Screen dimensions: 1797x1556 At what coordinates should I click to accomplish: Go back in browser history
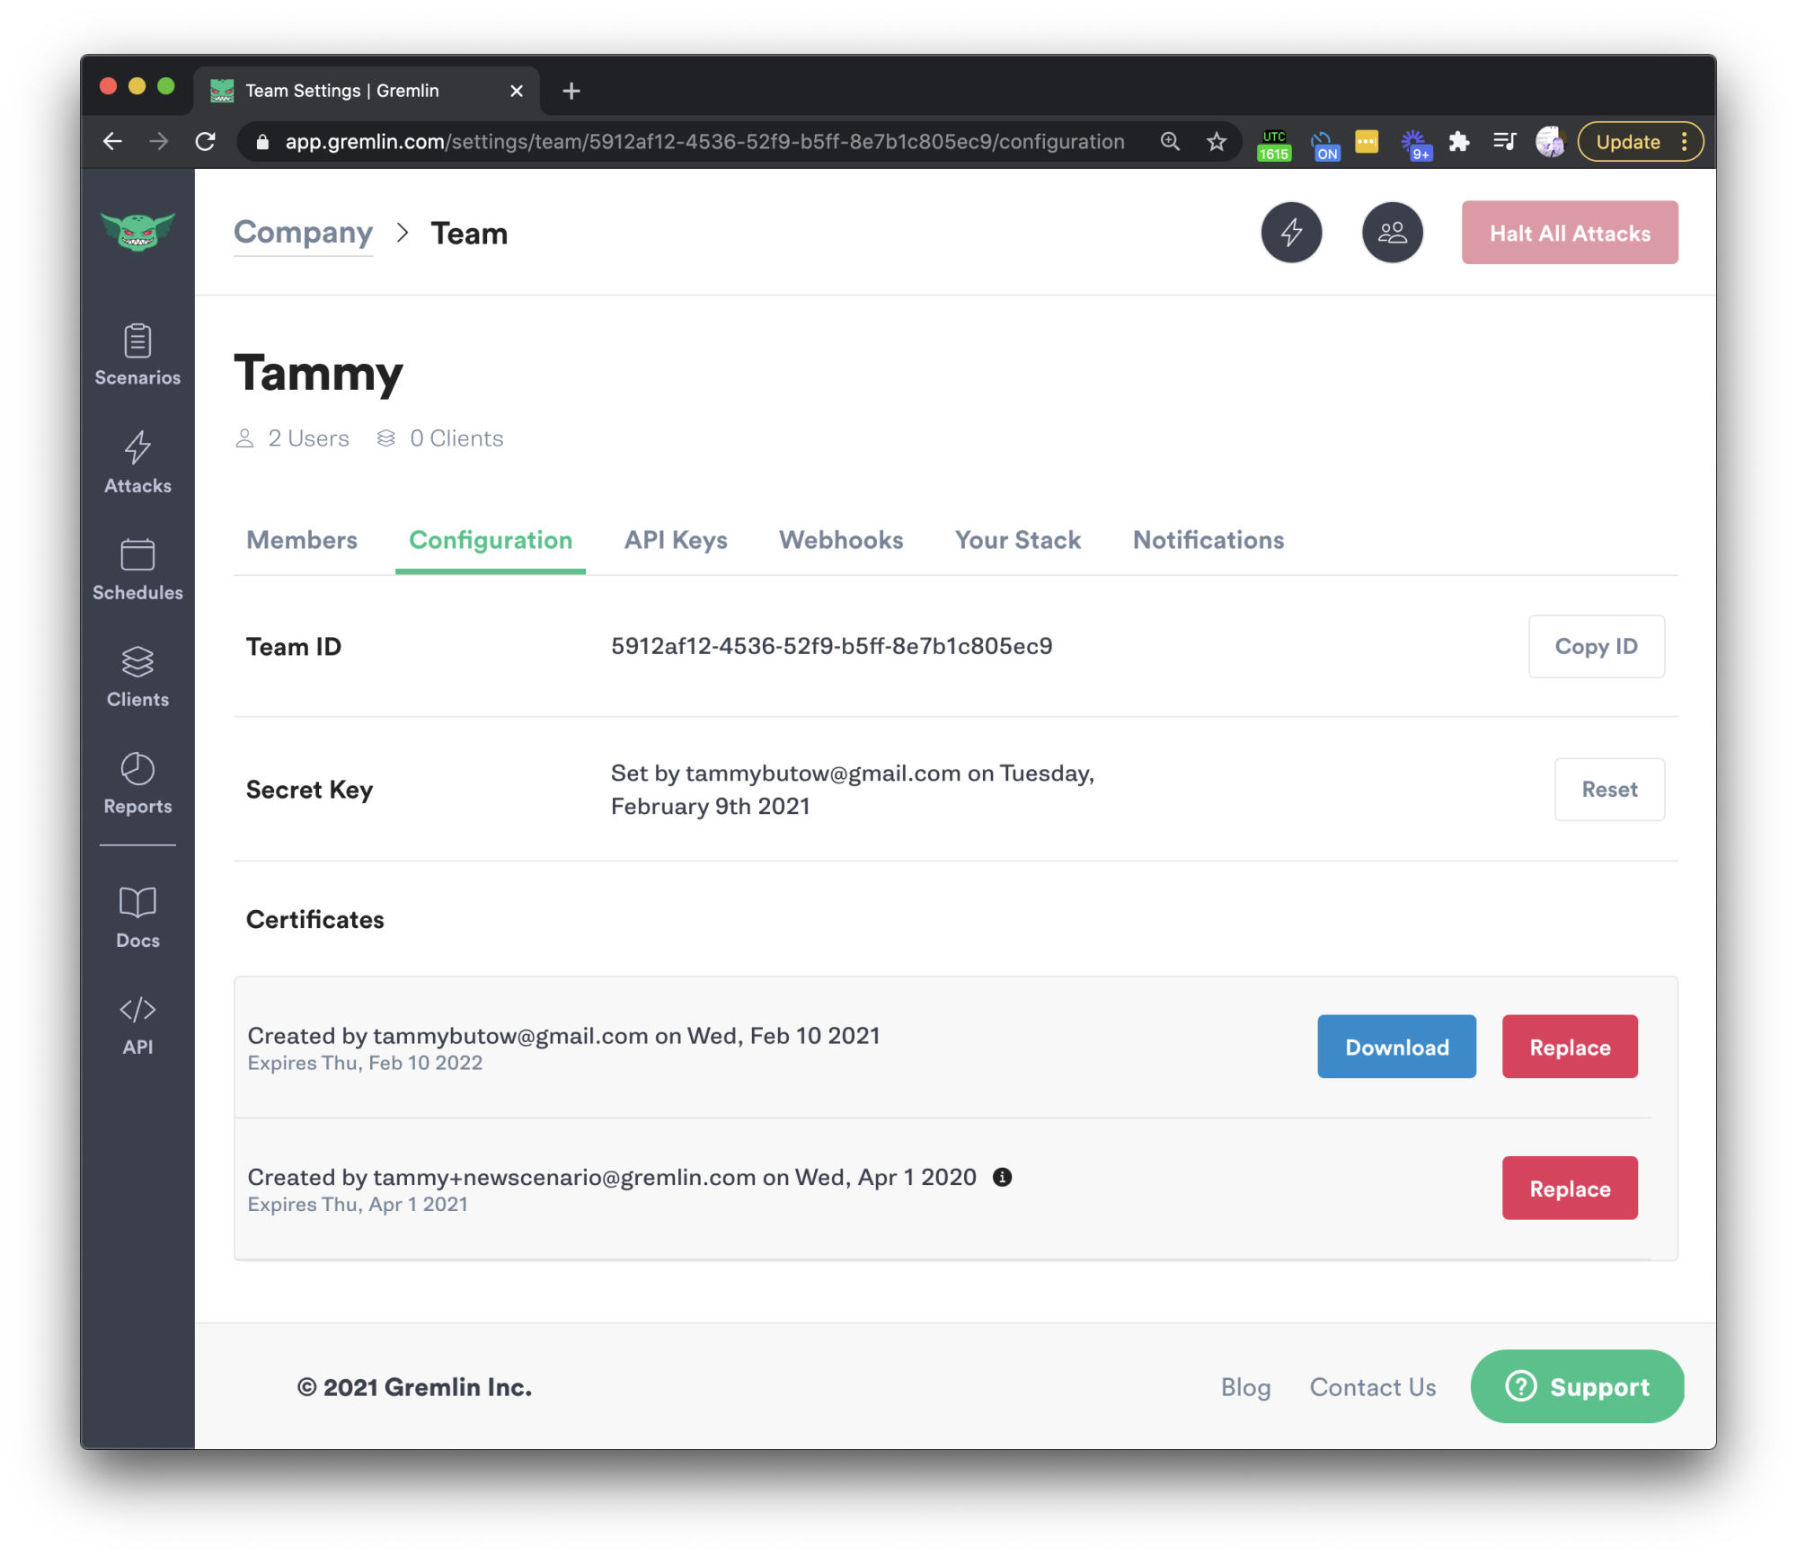pyautogui.click(x=112, y=142)
